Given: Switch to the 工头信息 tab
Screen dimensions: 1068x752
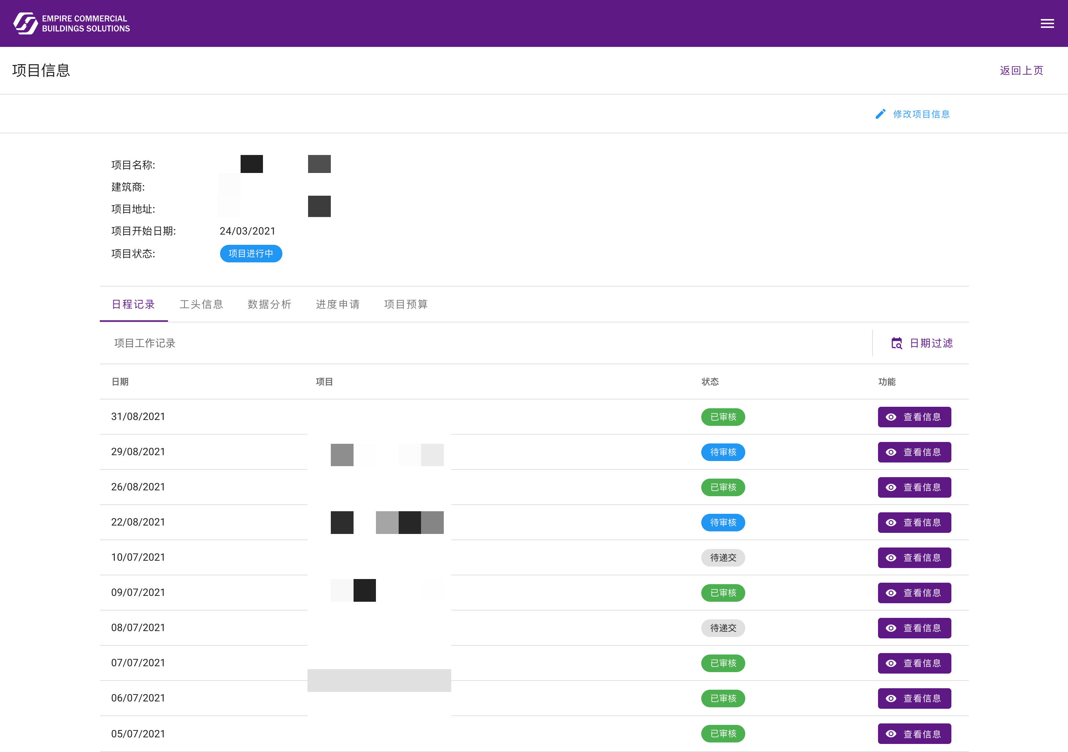Looking at the screenshot, I should pos(202,304).
